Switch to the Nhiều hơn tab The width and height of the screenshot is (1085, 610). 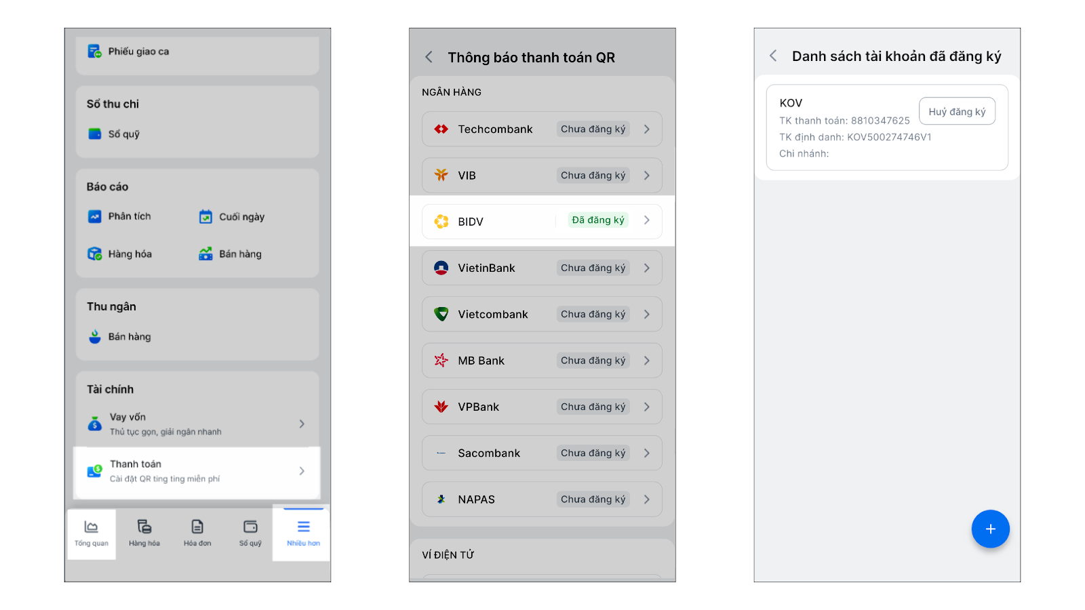[x=303, y=533]
